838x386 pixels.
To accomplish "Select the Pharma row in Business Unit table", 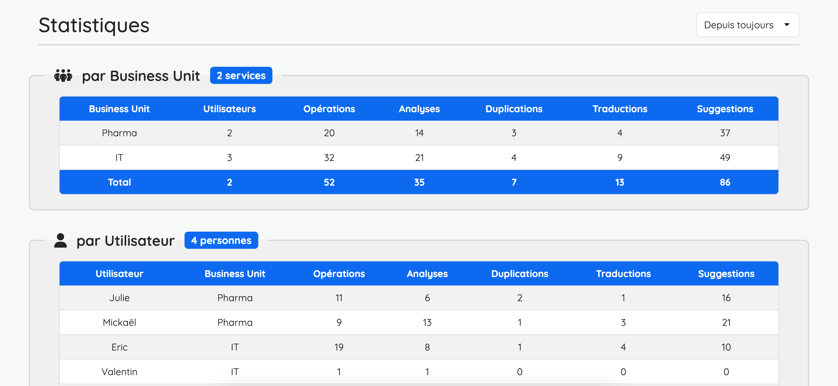I will click(x=119, y=133).
